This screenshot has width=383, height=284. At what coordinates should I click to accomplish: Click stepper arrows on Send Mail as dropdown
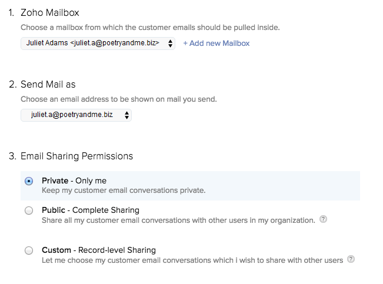pos(126,115)
